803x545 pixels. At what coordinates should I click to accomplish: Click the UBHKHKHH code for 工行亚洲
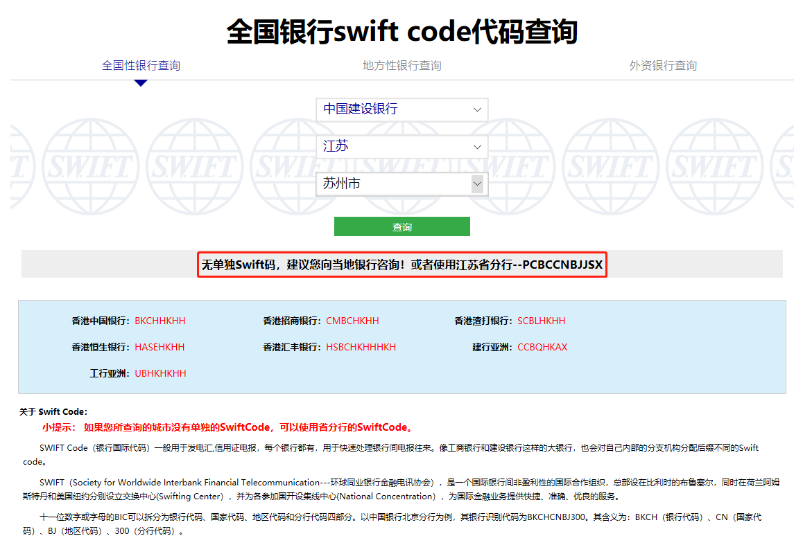pos(160,373)
